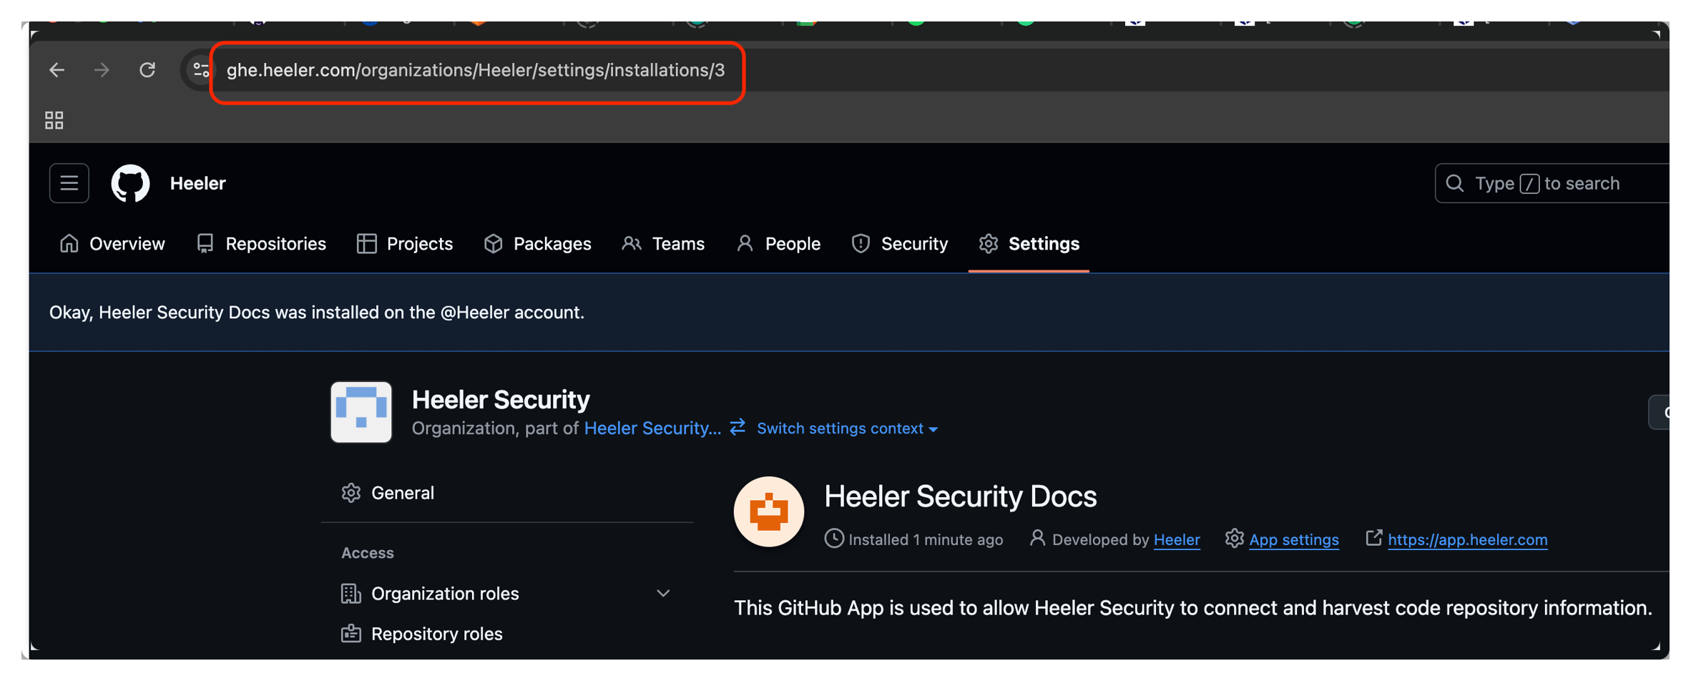This screenshot has height=681, width=1691.
Task: Open the Security tab
Action: 900,244
